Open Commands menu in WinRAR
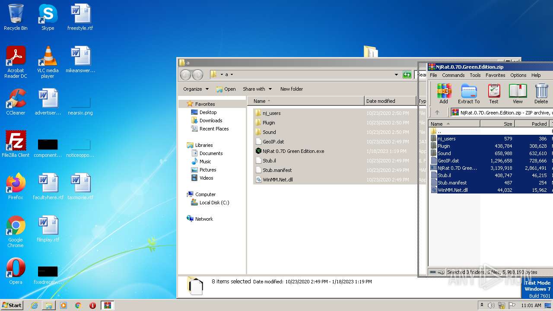Viewport: 553px width, 311px height. pyautogui.click(x=453, y=75)
